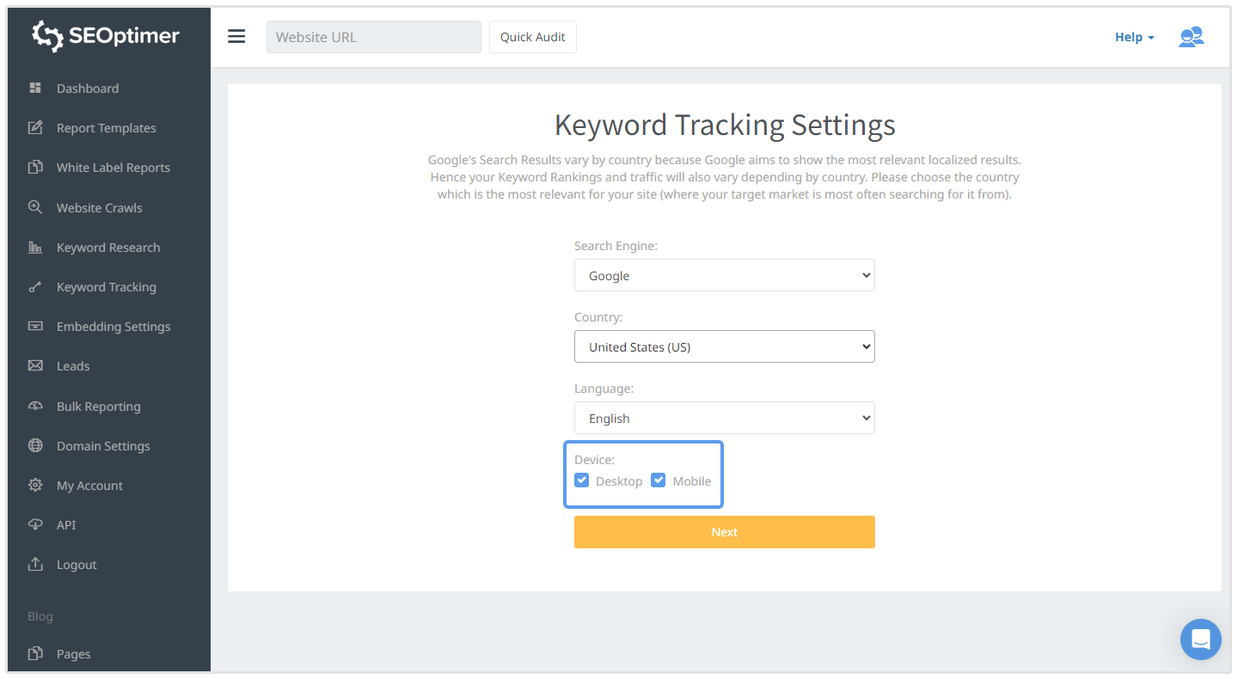Click the Dashboard grid icon
The width and height of the screenshot is (1238, 679).
click(x=35, y=89)
